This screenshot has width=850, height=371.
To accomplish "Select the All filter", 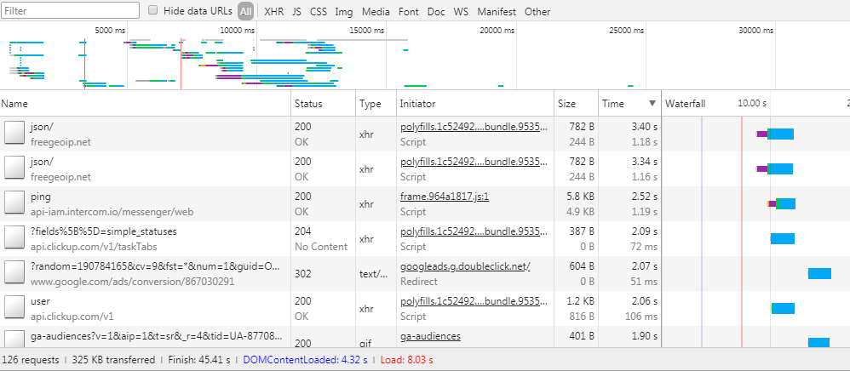I will coord(245,11).
